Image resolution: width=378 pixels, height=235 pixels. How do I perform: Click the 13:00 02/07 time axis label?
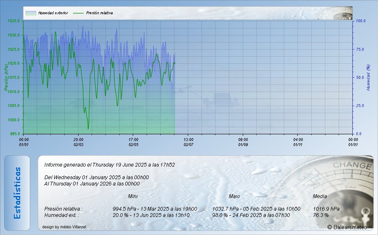pos(188,142)
